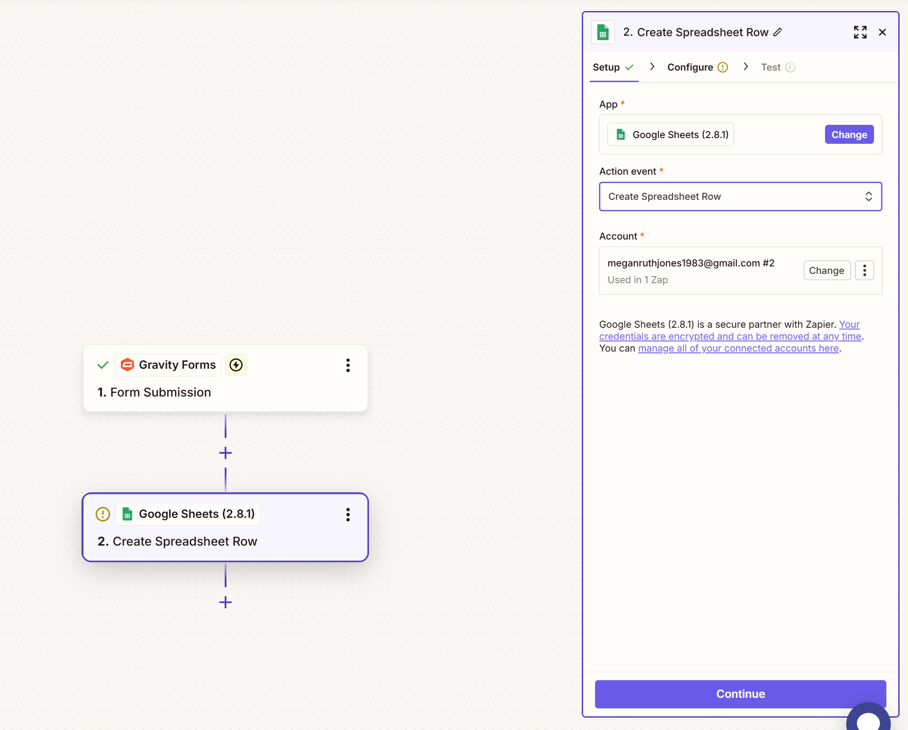Open the Gravity Forms step three-dot menu

click(x=348, y=365)
